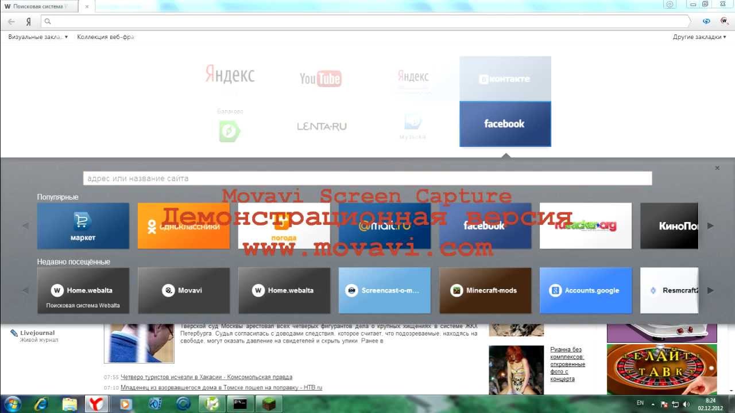The height and width of the screenshot is (413, 735).
Task: Open the Музыка tile
Action: click(x=413, y=126)
